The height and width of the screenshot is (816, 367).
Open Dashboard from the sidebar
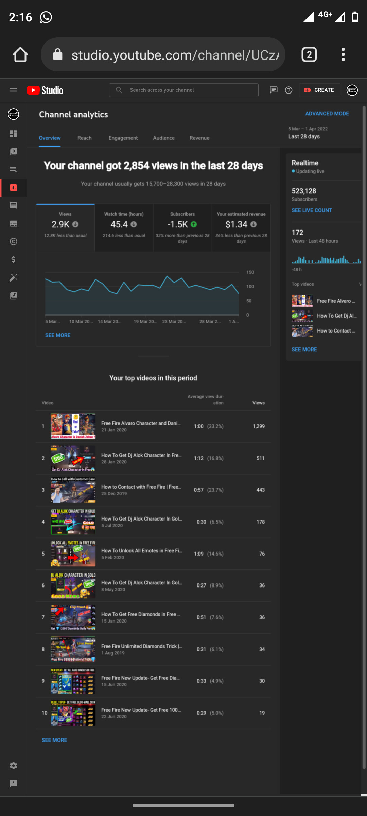tap(13, 134)
